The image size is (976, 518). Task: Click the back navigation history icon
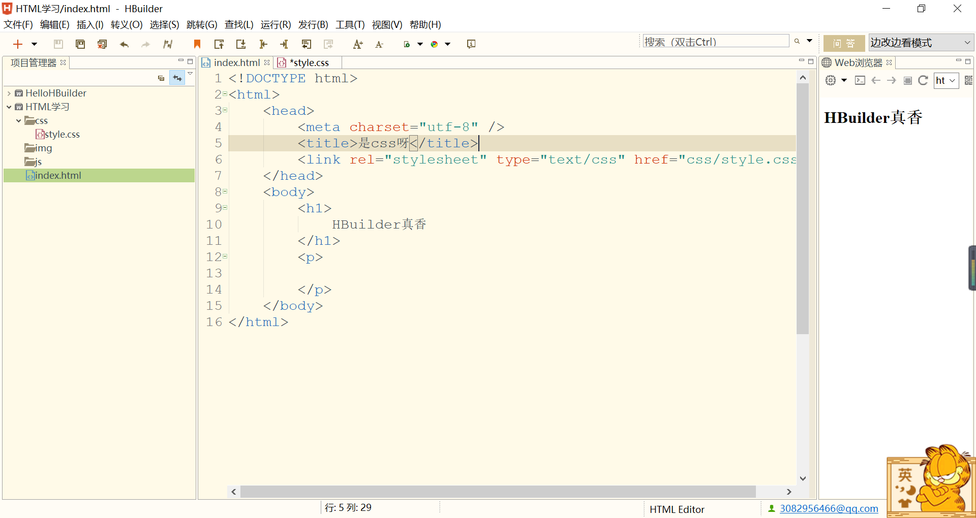[x=306, y=44]
